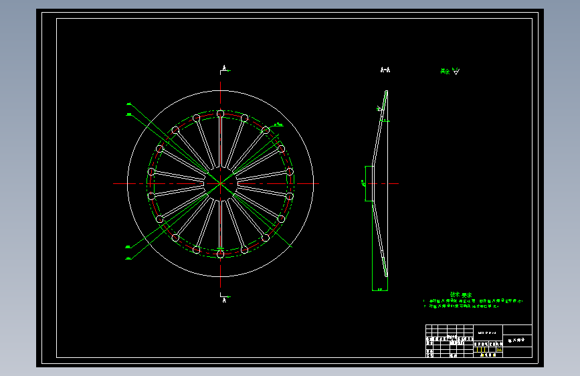Click the green "其余" roughness note
The image size is (580, 376).
click(445, 72)
